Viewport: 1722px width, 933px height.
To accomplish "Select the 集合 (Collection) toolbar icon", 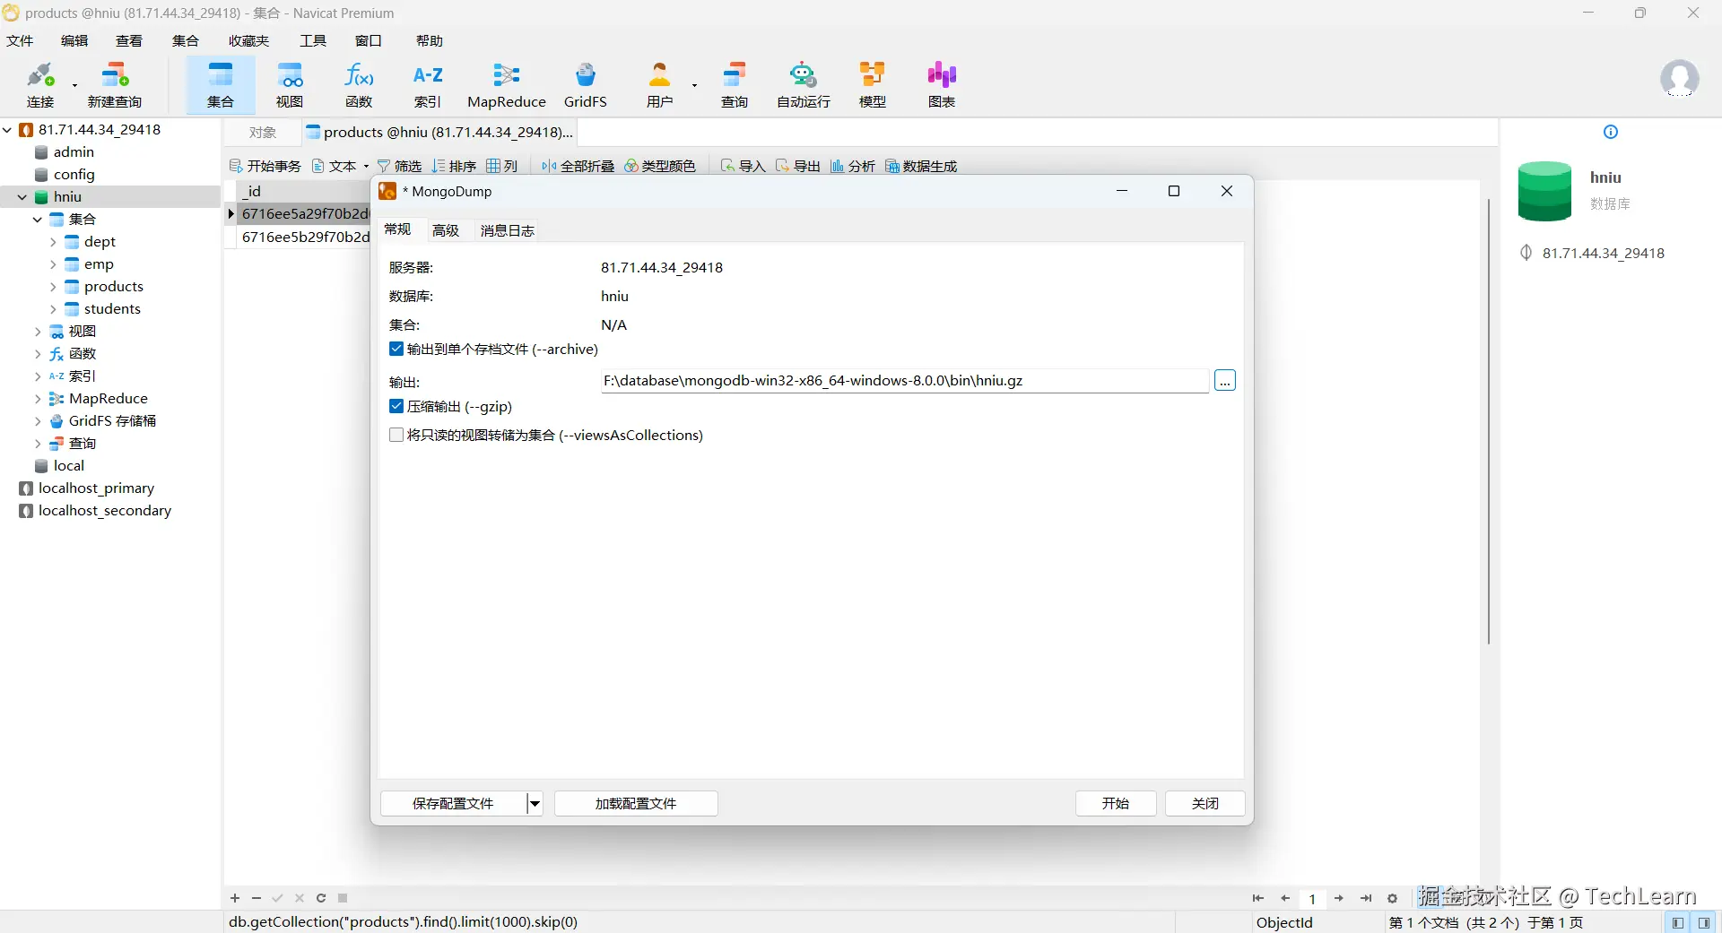I will 221,85.
